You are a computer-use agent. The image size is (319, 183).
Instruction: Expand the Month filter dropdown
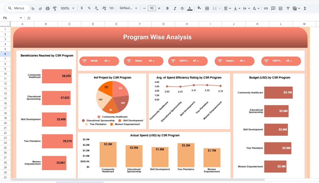107,61
